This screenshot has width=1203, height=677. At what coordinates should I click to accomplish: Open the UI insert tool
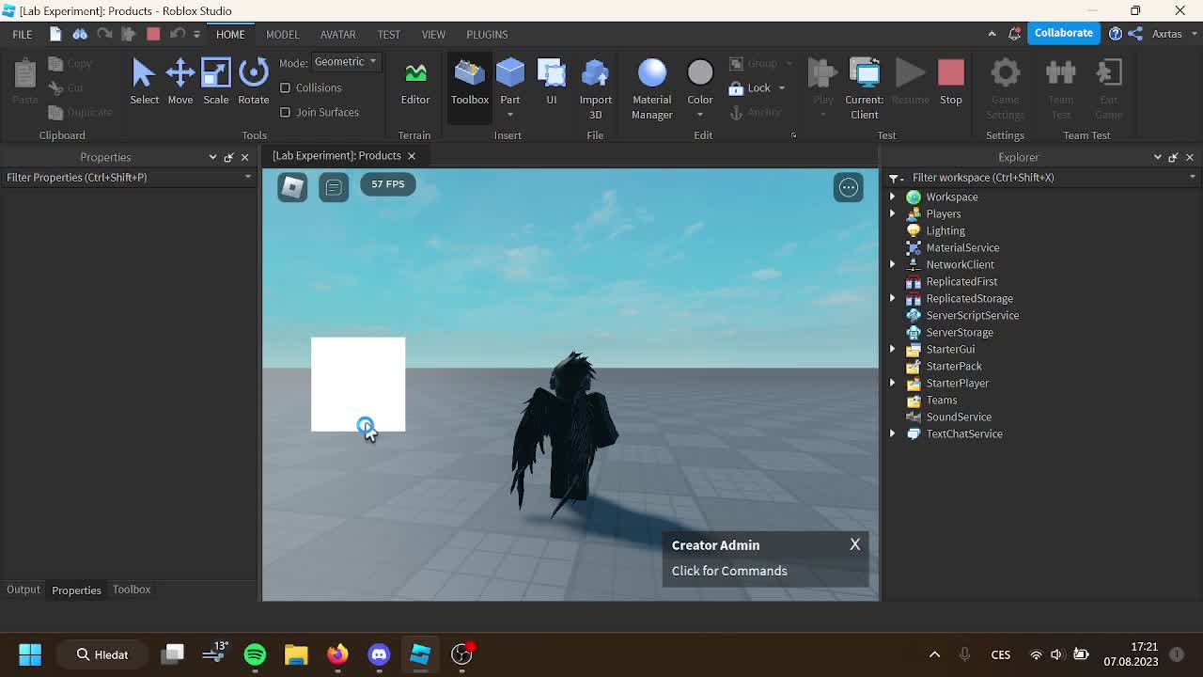pyautogui.click(x=552, y=82)
